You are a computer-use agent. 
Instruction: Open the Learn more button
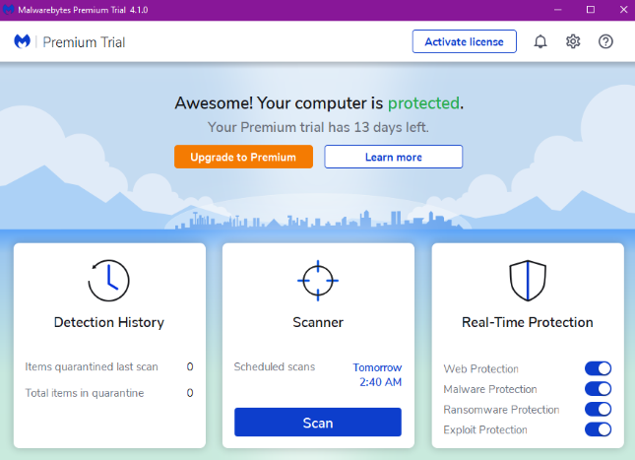pos(393,157)
